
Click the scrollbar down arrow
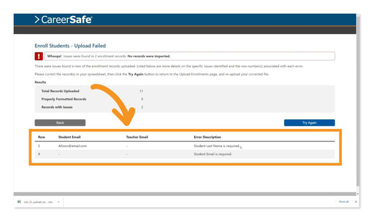click(358, 194)
